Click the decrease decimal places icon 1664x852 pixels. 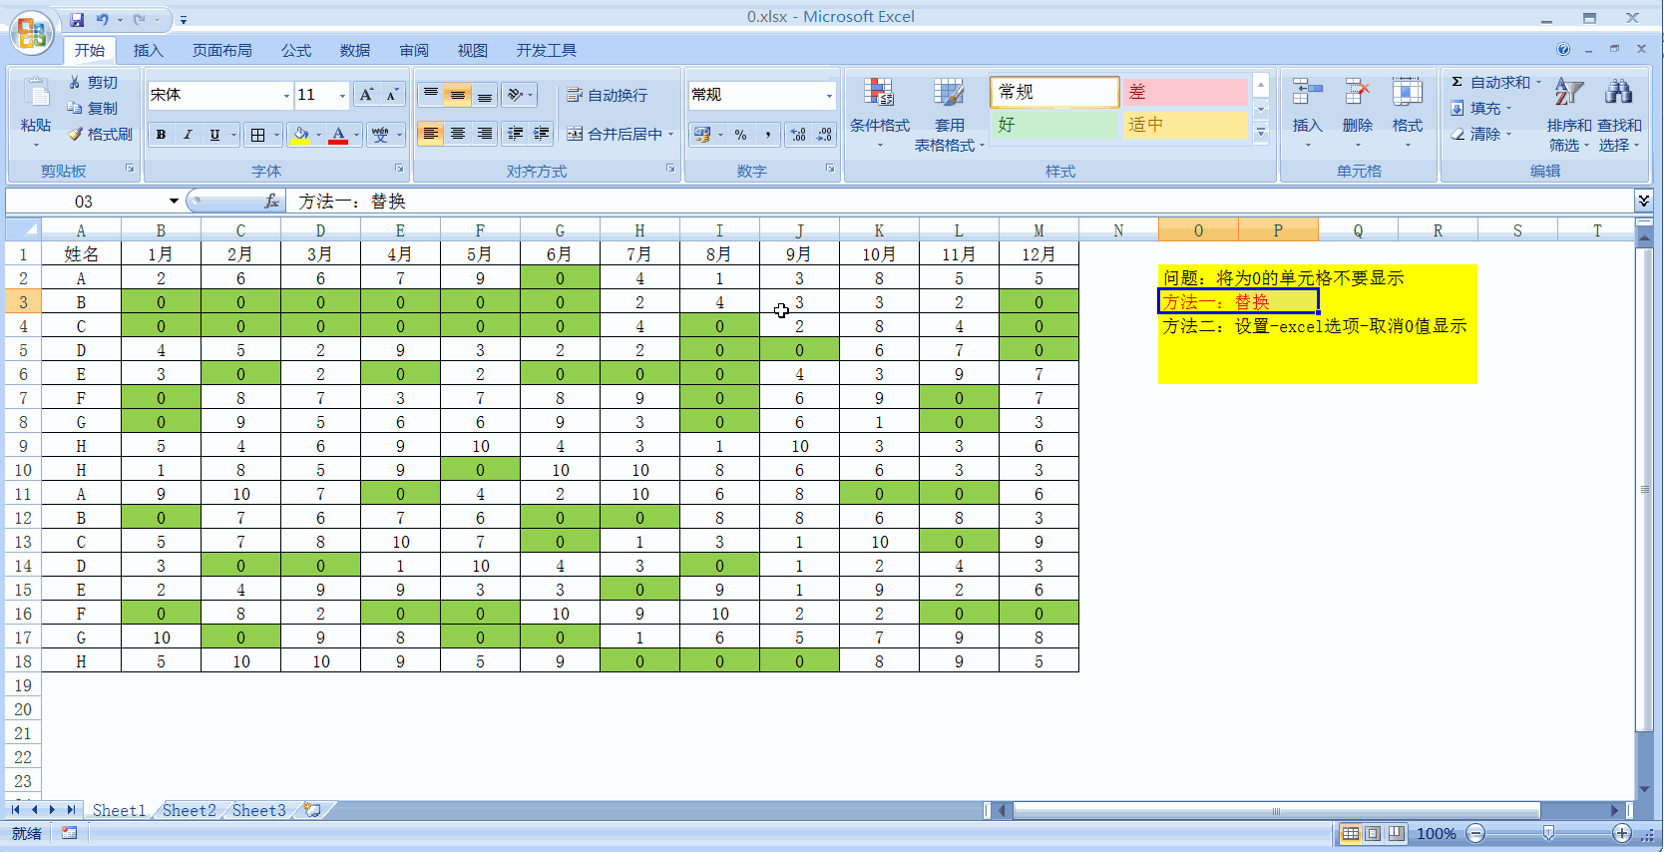[x=825, y=134]
